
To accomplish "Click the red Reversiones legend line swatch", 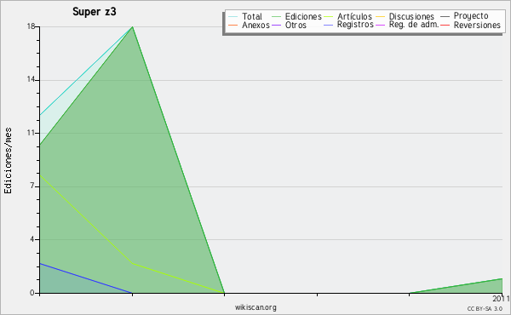I will (x=445, y=25).
